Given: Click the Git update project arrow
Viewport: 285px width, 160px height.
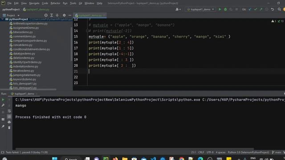Looking at the screenshot, I should (250, 9).
